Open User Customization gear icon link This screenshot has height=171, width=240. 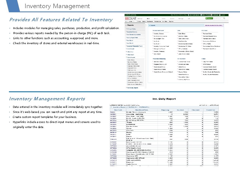[194, 15]
